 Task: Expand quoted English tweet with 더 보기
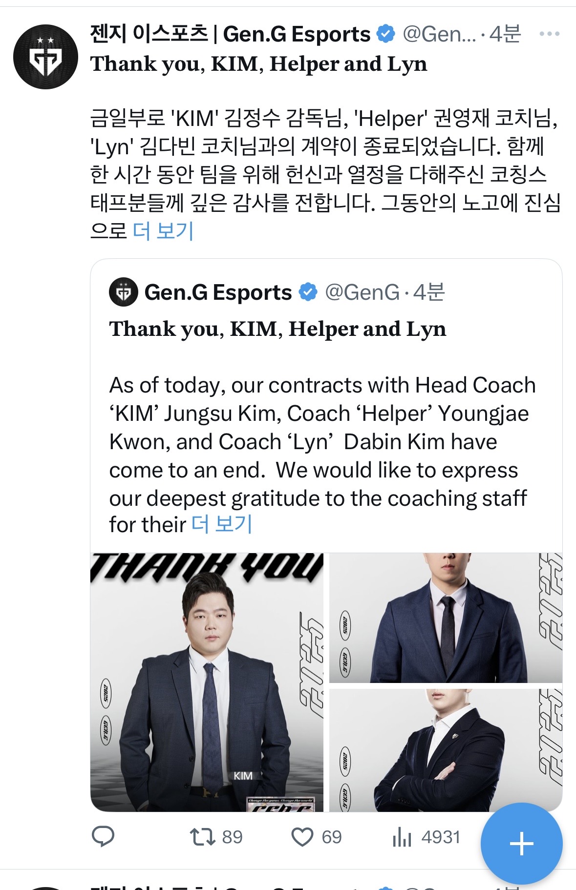coord(222,524)
